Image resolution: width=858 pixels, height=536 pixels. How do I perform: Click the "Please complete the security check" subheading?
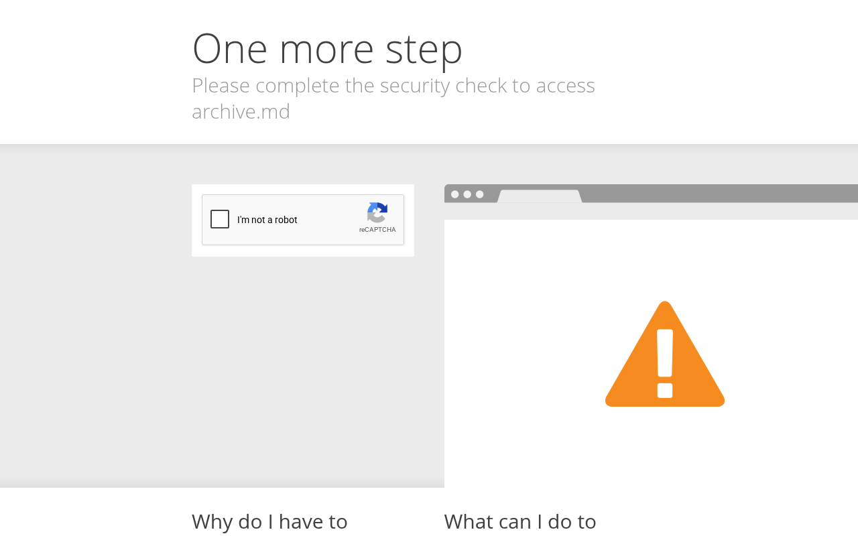[393, 86]
